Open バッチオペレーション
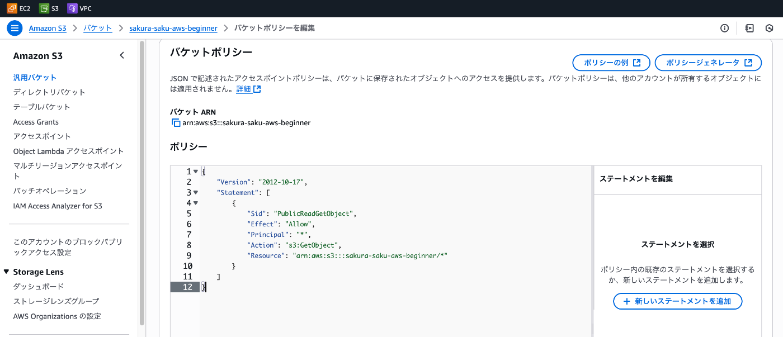The height and width of the screenshot is (337, 783). coord(50,191)
